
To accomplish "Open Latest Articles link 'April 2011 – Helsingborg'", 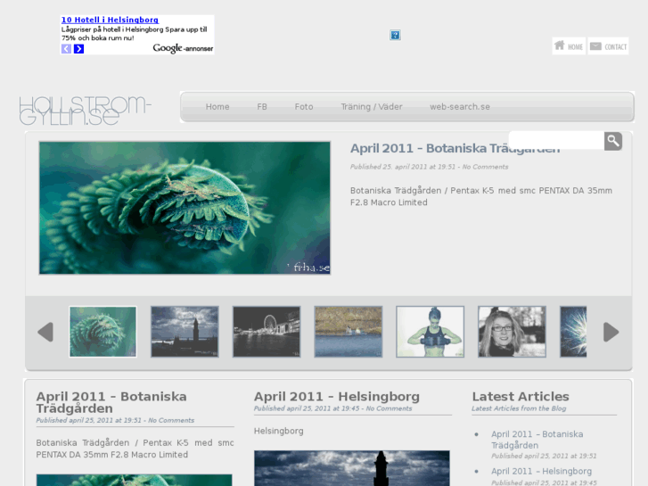I will click(541, 471).
